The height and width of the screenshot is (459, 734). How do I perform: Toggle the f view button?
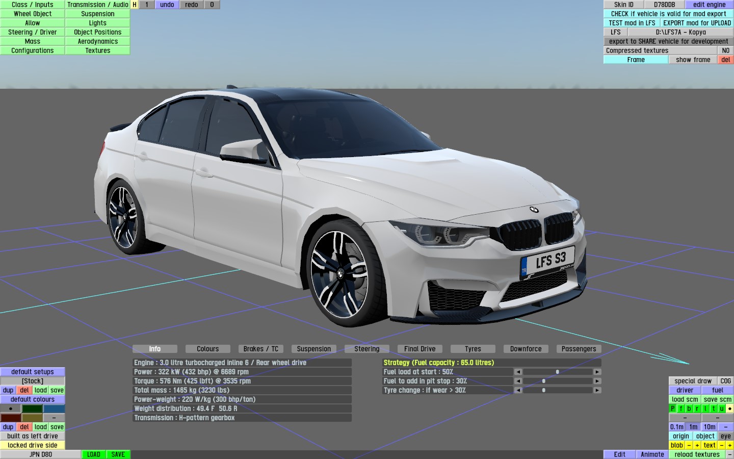click(x=681, y=409)
